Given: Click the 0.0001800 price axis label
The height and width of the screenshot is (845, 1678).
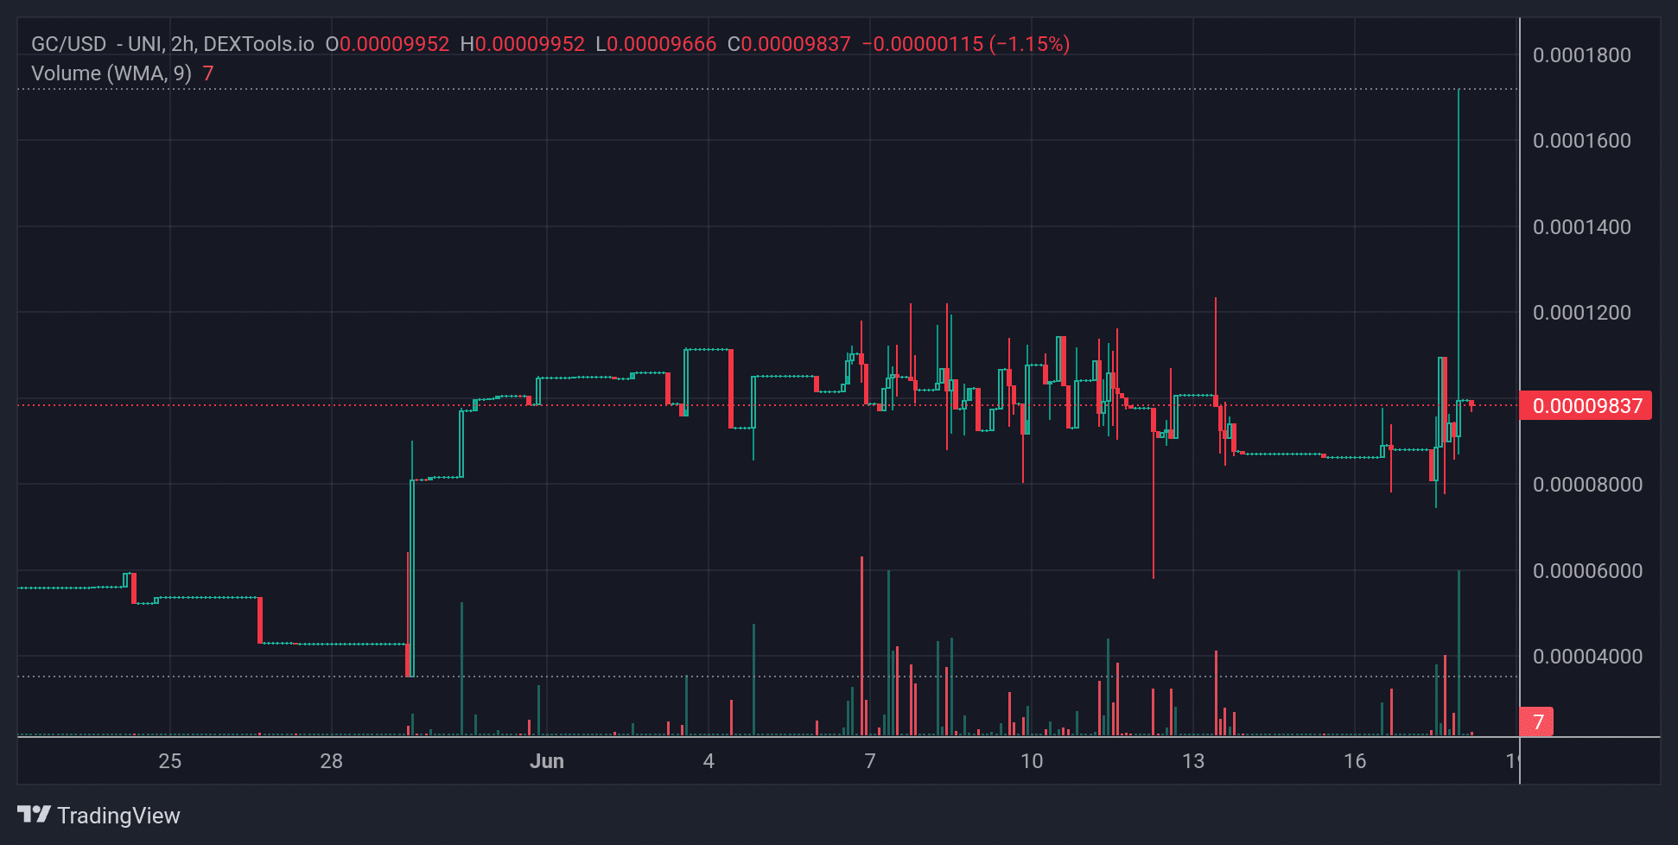Looking at the screenshot, I should pos(1581,55).
